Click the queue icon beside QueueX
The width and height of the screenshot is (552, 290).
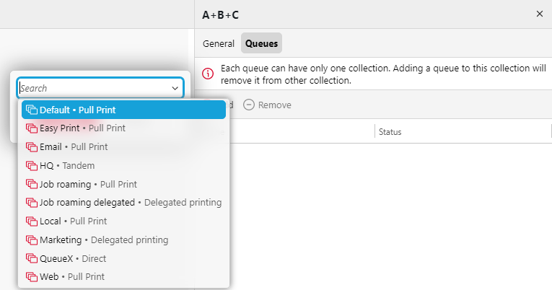click(x=31, y=258)
